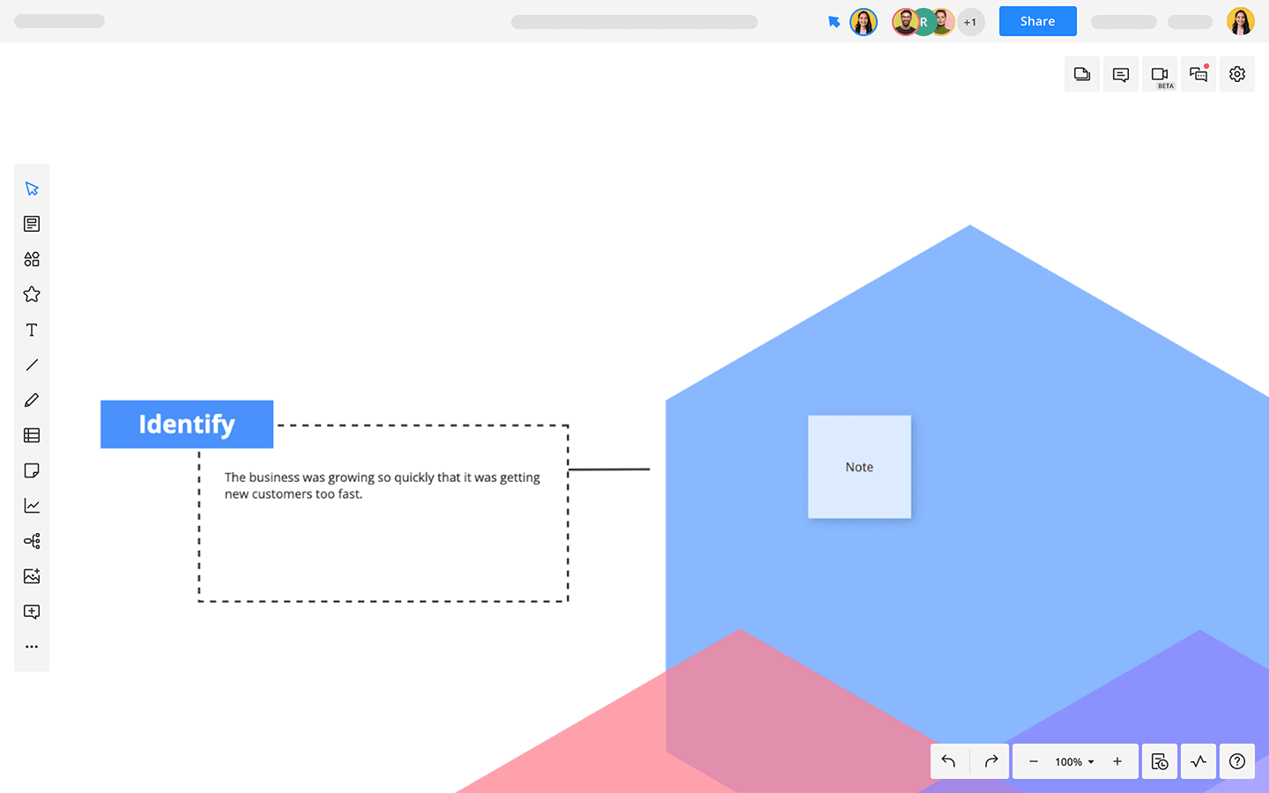Zoom in with the plus button
Viewport: 1269px width, 793px height.
pos(1117,761)
